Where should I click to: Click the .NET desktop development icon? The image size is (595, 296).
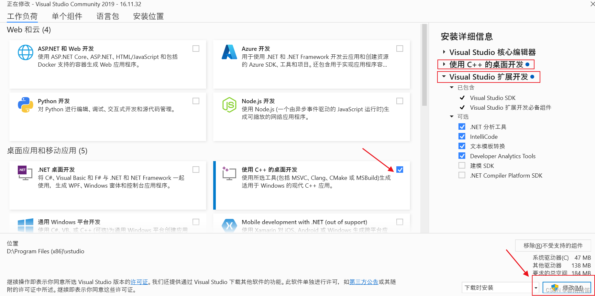click(x=25, y=173)
